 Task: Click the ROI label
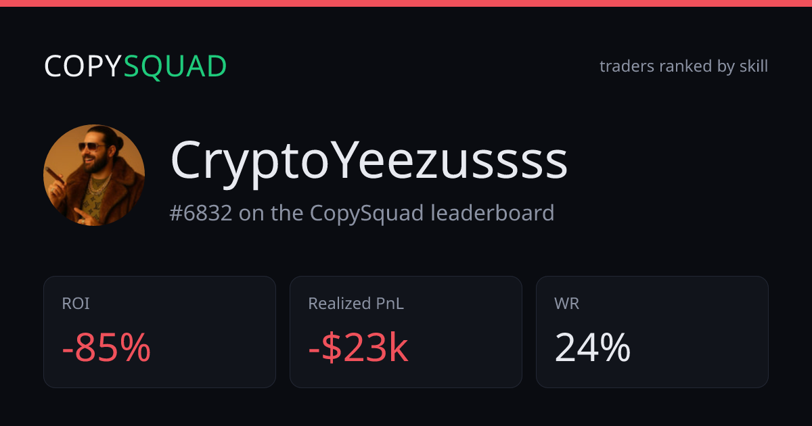(76, 304)
